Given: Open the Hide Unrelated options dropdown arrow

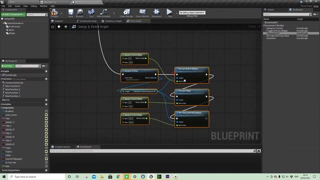Looking at the screenshot, I should 114,13.
